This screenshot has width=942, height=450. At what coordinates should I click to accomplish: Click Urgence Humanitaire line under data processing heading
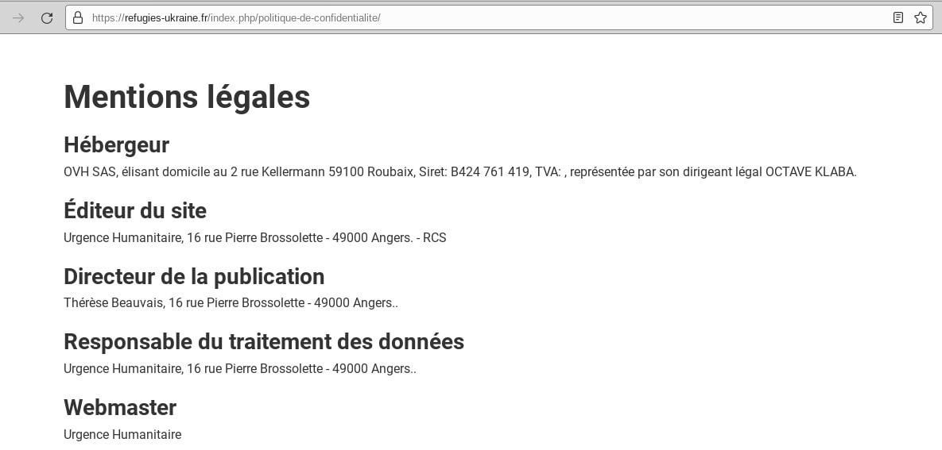pyautogui.click(x=240, y=369)
